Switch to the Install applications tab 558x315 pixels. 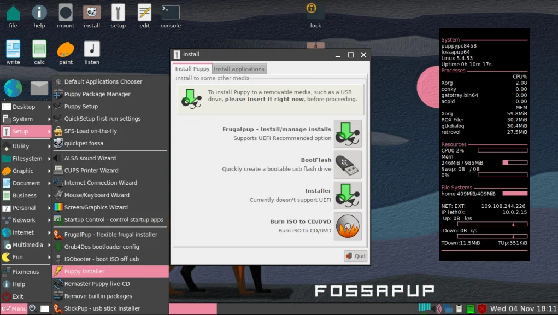click(239, 69)
